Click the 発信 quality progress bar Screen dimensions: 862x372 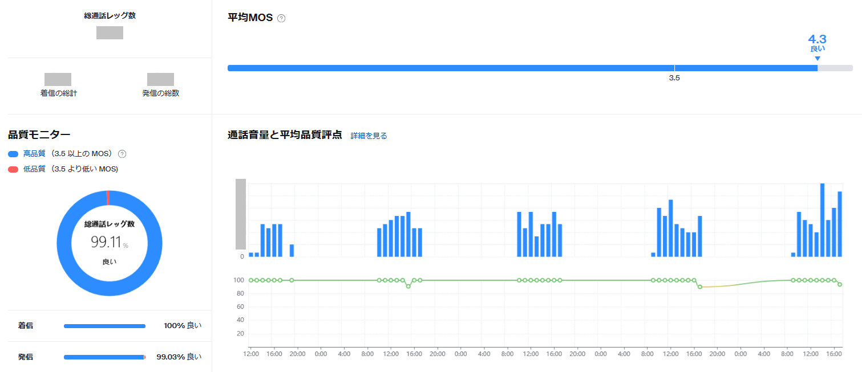(104, 357)
